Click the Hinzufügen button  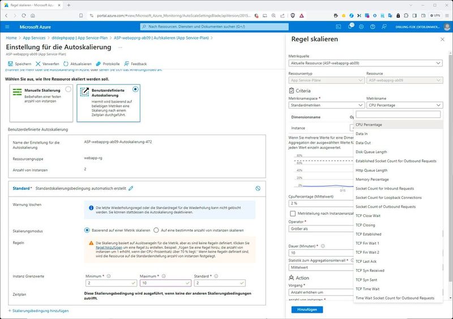click(307, 309)
